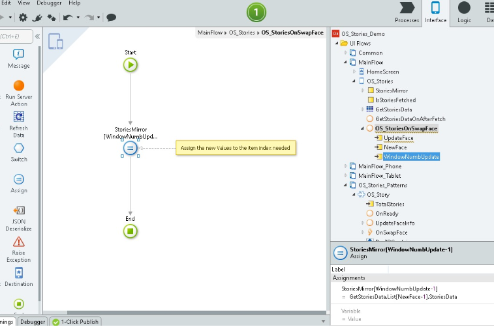Image resolution: width=494 pixels, height=327 pixels.
Task: Select the Switch tool from toolbox
Action: [19, 152]
